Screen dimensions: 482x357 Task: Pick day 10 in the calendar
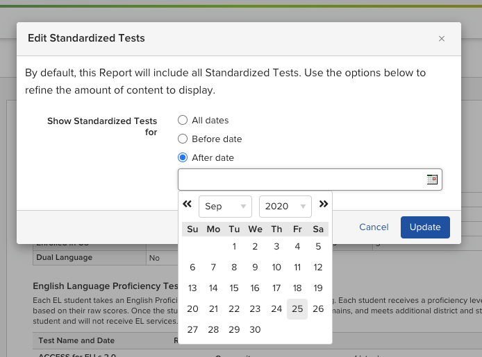pos(276,267)
